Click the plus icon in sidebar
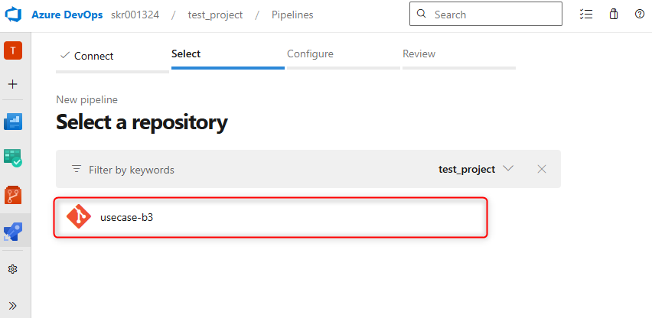This screenshot has width=652, height=318. tap(13, 84)
